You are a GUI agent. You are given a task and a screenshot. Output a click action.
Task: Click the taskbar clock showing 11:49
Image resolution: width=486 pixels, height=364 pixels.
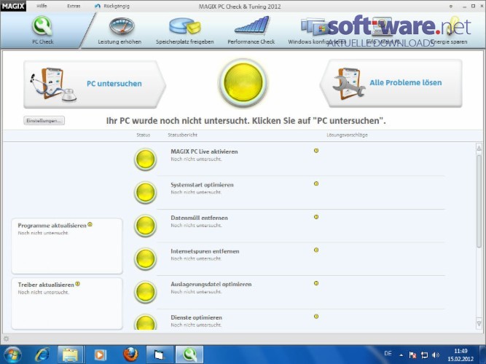click(x=460, y=355)
